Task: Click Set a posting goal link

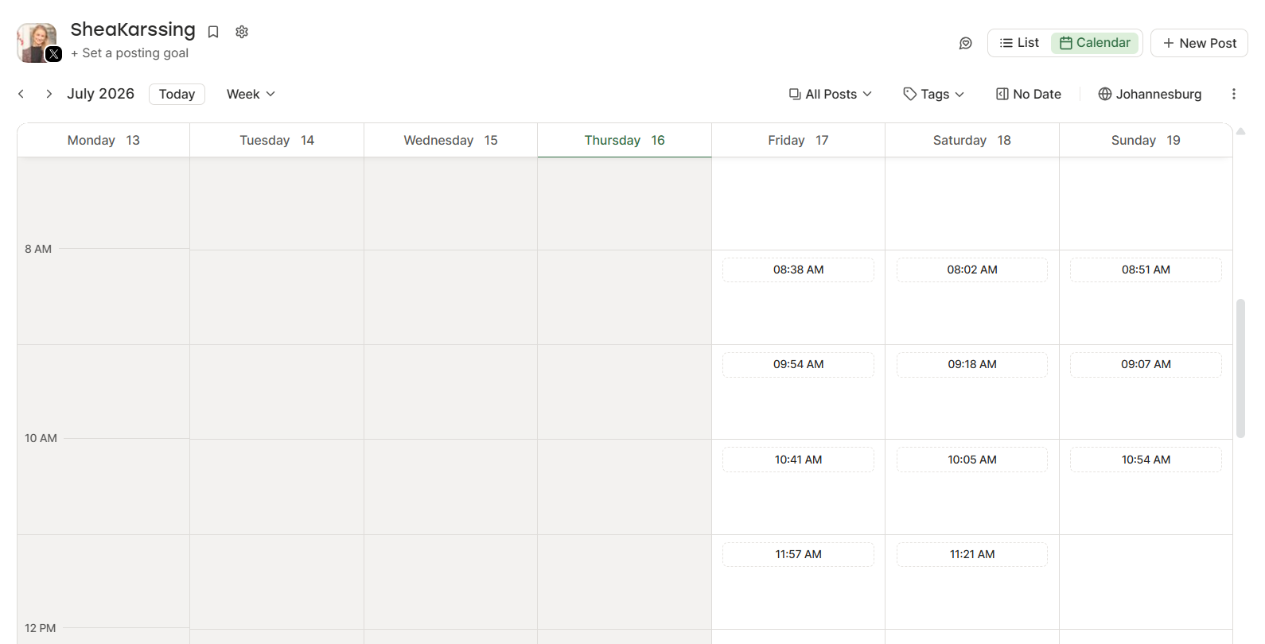Action: 130,53
